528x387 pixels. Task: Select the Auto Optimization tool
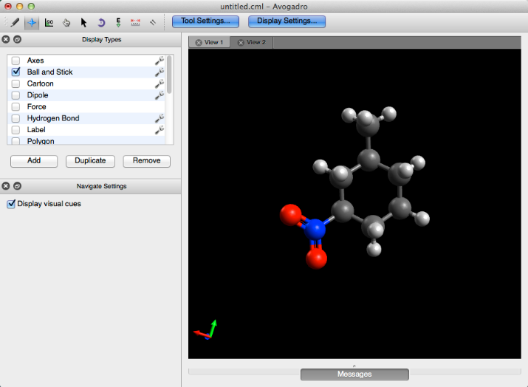coord(118,22)
